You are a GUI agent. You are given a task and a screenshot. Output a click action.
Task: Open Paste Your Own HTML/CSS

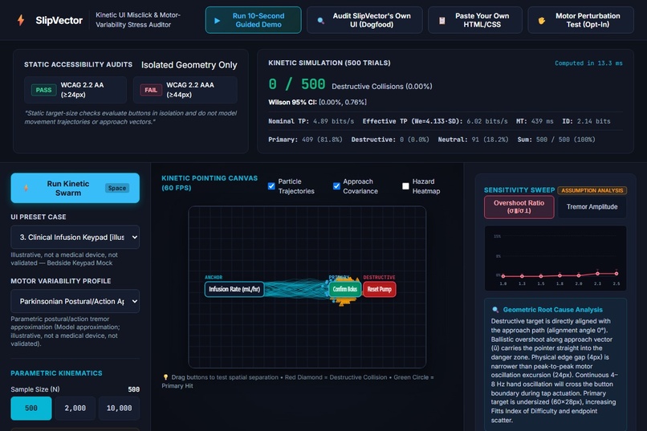click(475, 20)
